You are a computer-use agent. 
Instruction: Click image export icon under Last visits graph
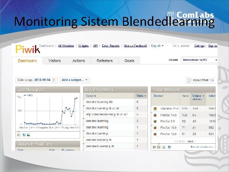[29, 135]
